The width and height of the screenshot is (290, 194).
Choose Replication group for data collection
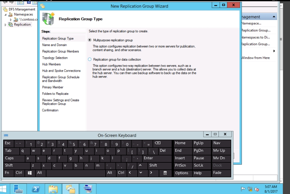(x=90, y=59)
